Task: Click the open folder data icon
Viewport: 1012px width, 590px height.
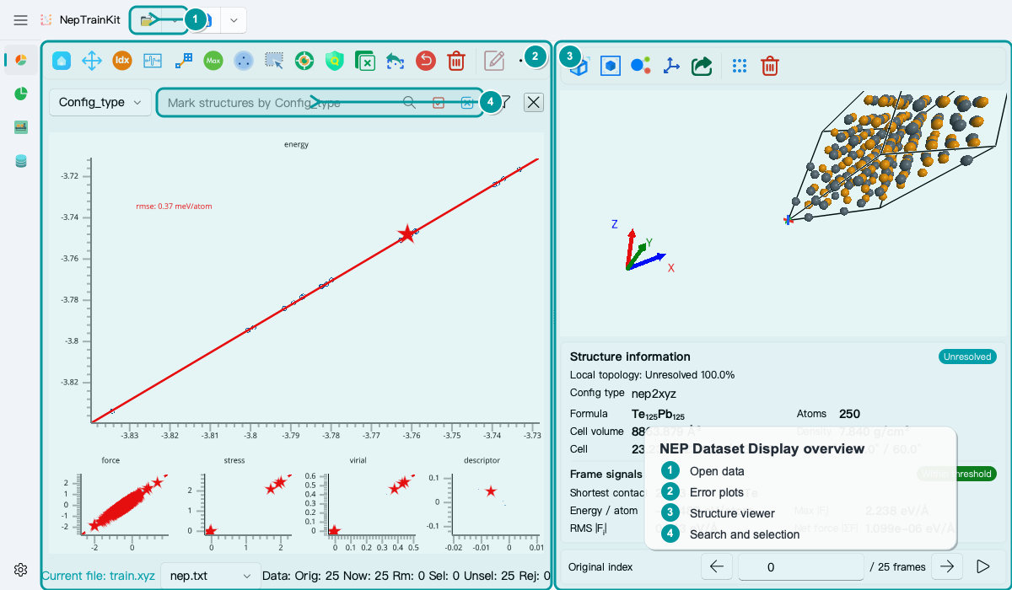Action: pyautogui.click(x=148, y=19)
